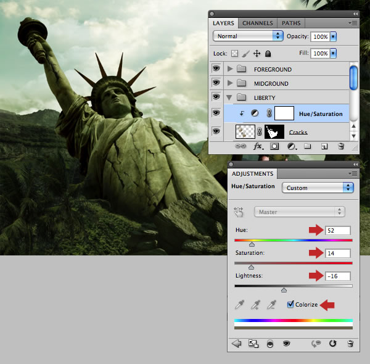Select subtract-from-sample eyedropper
This screenshot has height=364, width=370.
(x=271, y=305)
